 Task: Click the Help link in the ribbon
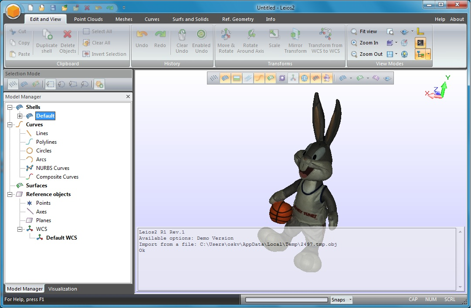click(x=440, y=19)
